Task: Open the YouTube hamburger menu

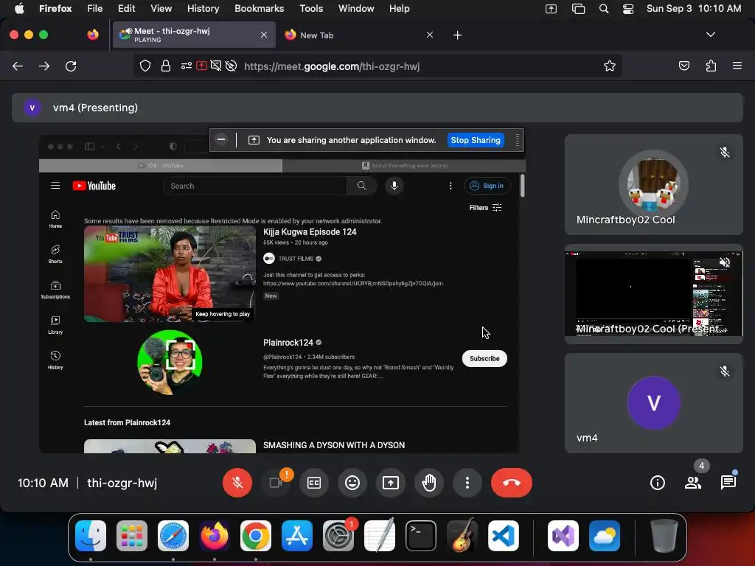Action: pyautogui.click(x=55, y=186)
